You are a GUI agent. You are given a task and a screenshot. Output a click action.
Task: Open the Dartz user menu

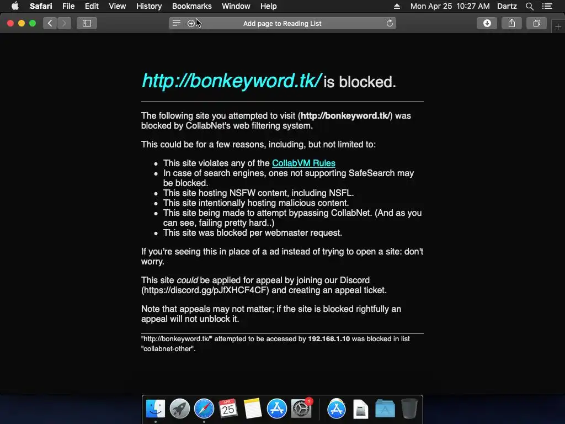pyautogui.click(x=507, y=6)
